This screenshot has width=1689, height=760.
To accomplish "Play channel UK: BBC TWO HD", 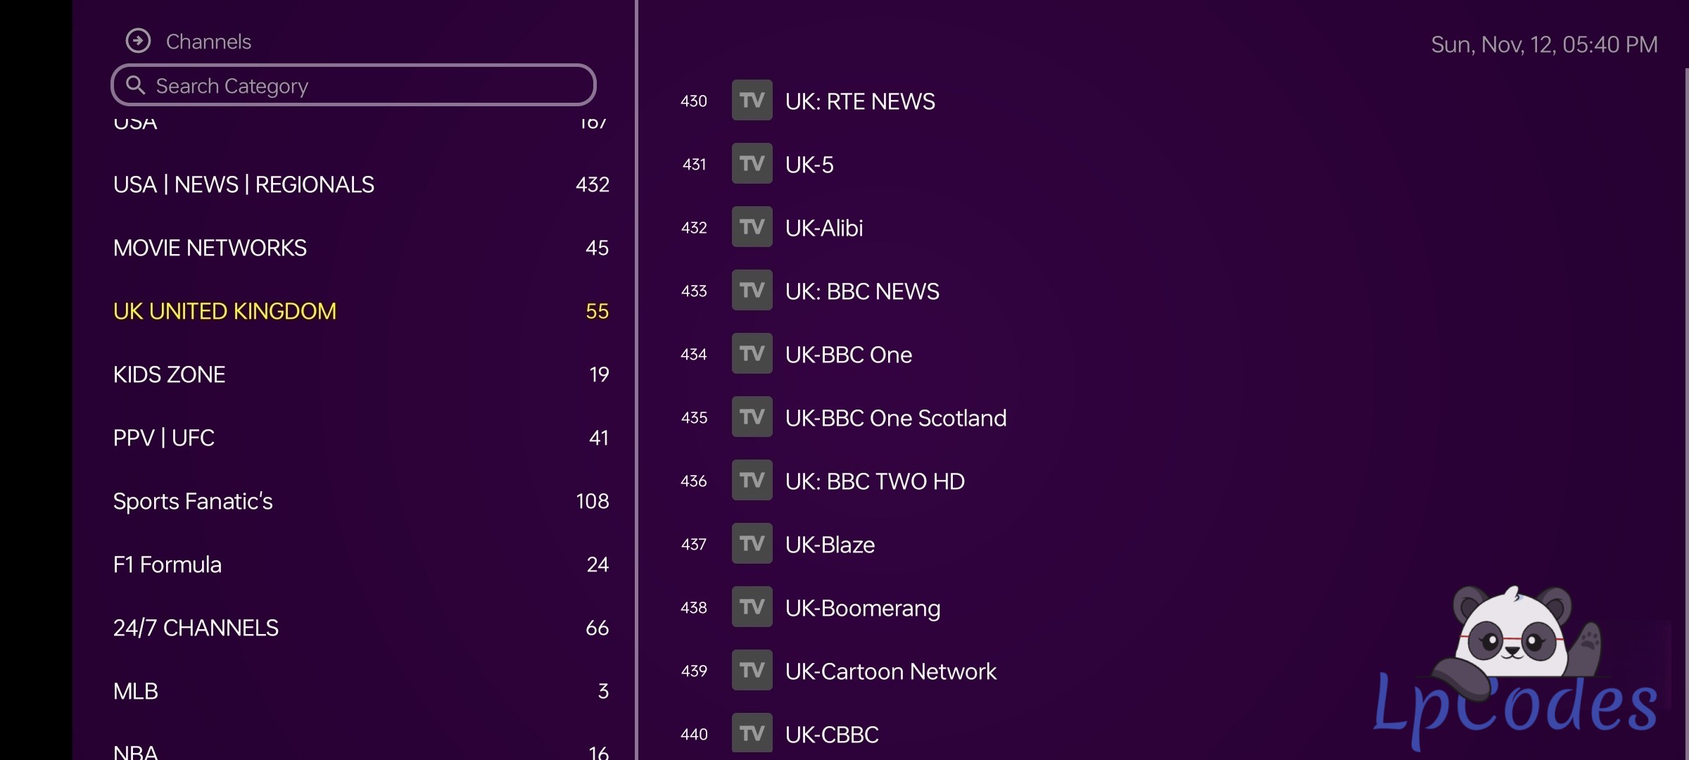I will pos(874,481).
